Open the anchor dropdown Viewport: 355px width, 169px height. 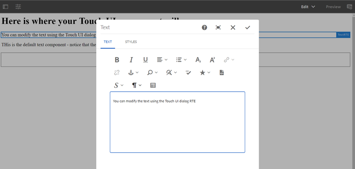pyautogui.click(x=133, y=73)
